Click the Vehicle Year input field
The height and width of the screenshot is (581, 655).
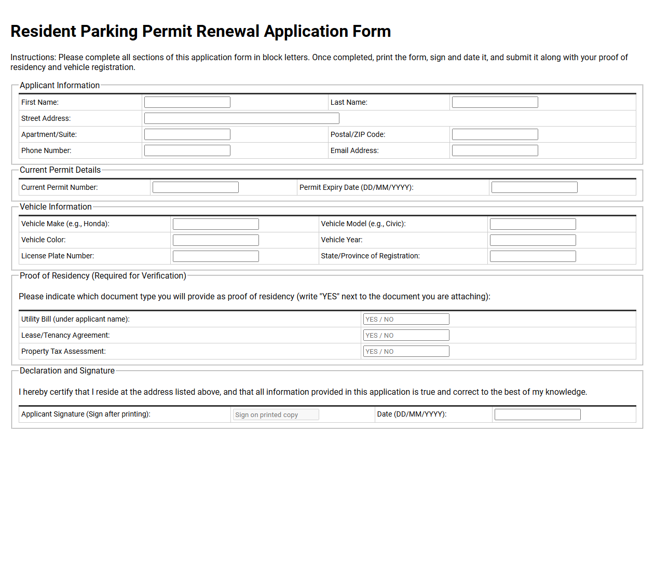(533, 240)
